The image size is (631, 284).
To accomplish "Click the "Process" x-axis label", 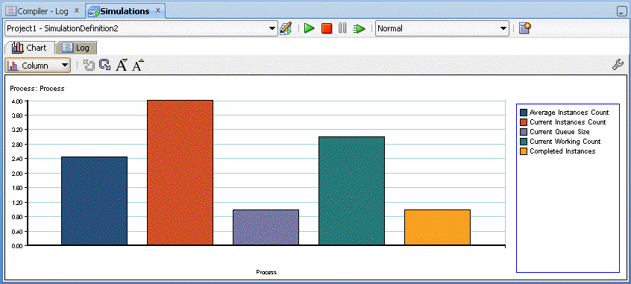I will click(x=266, y=272).
